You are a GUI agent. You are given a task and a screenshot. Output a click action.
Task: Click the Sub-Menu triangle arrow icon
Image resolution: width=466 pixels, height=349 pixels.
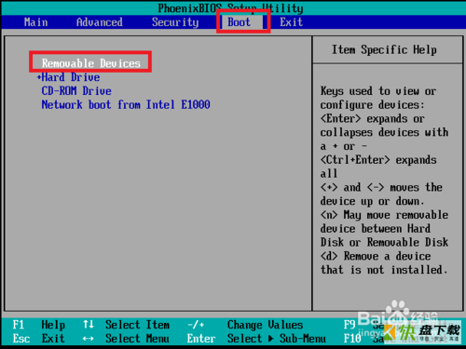coord(271,339)
